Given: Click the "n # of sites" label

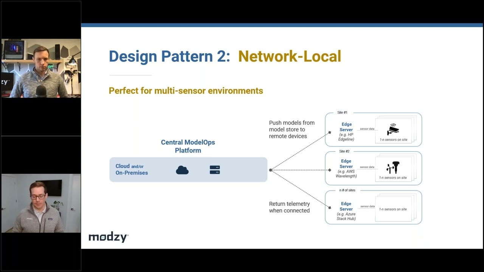Looking at the screenshot, I should [347, 190].
